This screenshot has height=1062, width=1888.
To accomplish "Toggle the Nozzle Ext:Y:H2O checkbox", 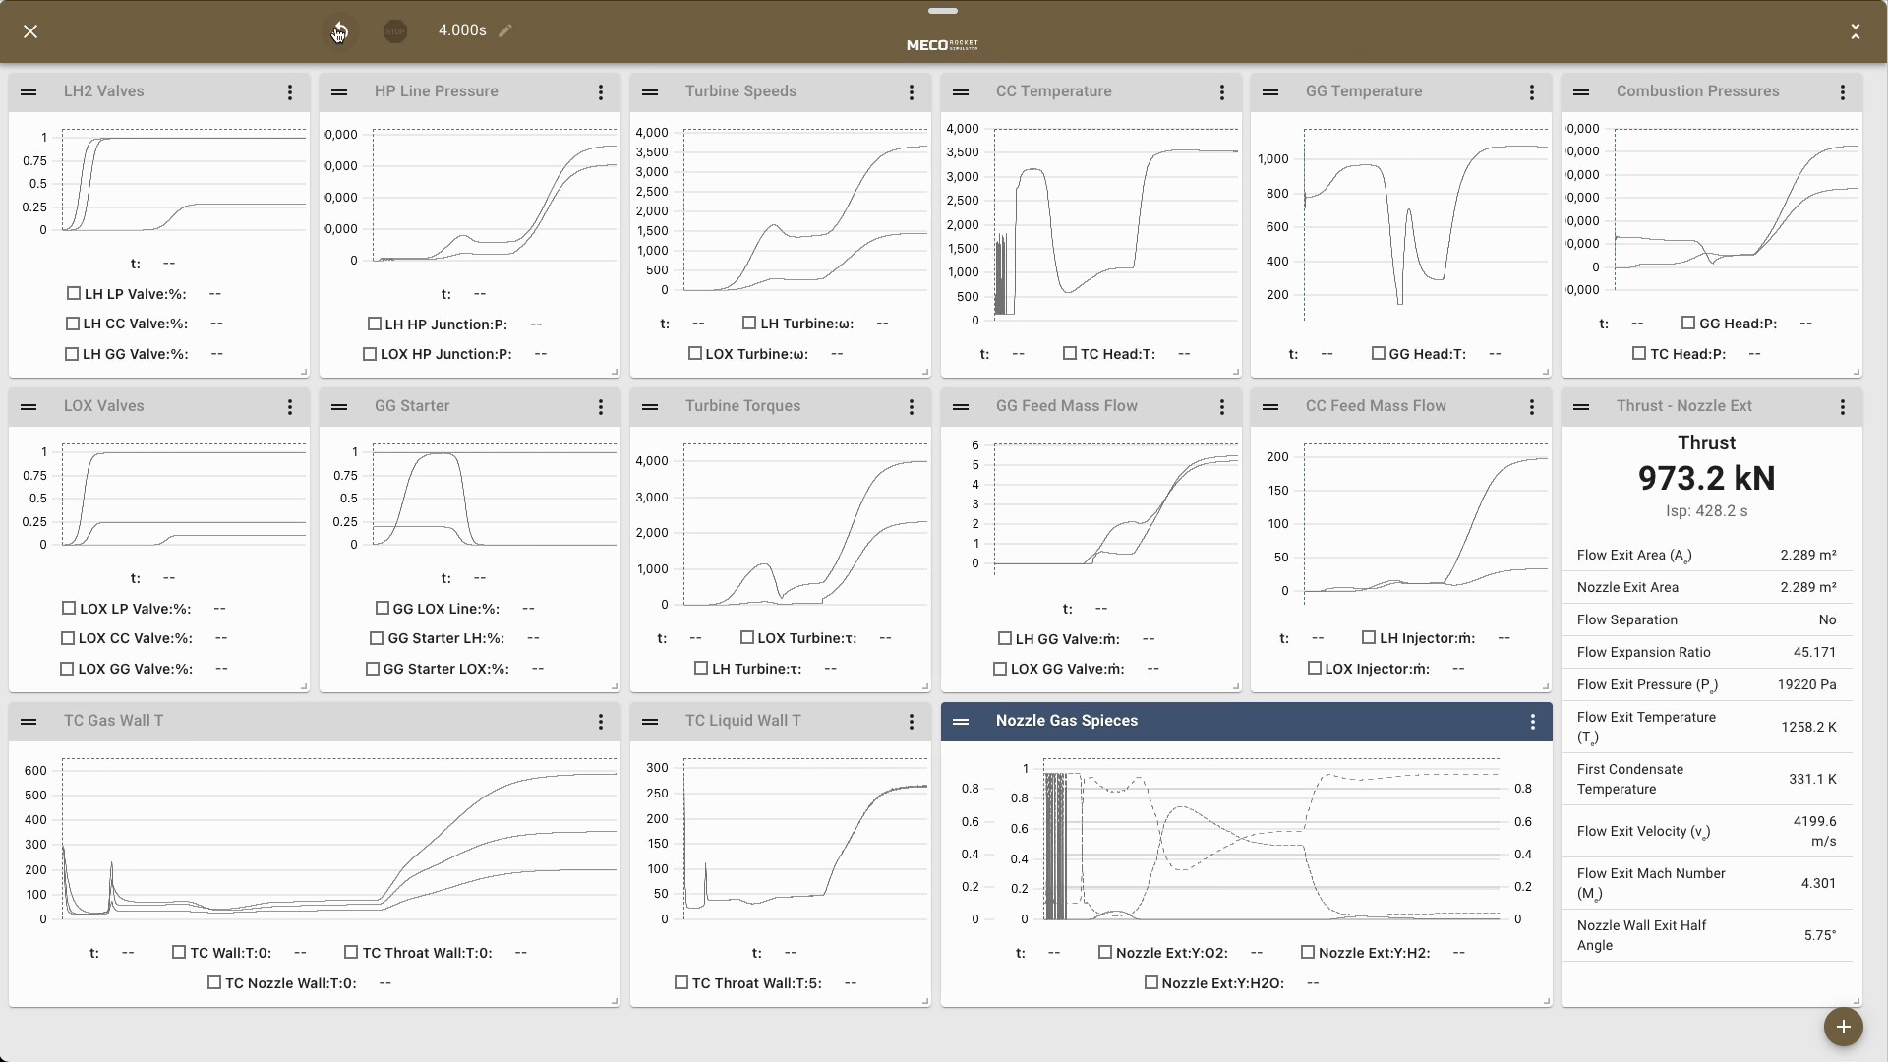I will click(x=1151, y=982).
